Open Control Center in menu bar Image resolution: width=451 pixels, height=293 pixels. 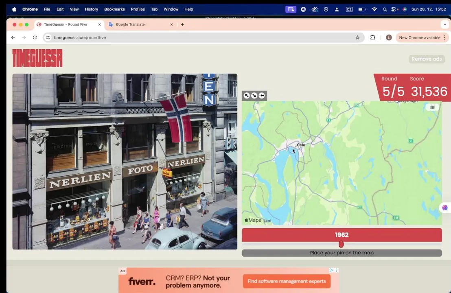tap(394, 9)
